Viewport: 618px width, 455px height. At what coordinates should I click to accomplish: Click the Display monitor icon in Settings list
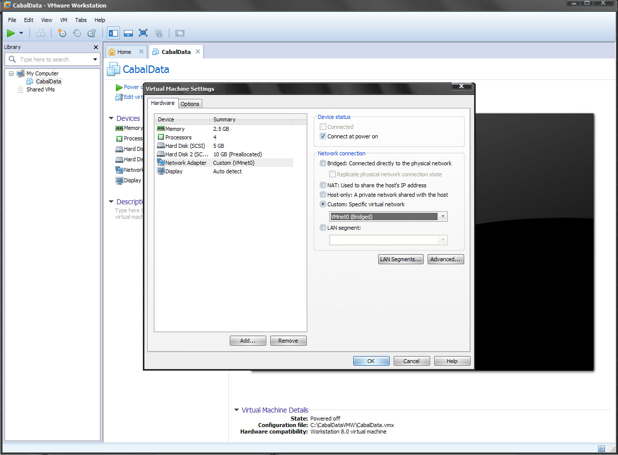coord(161,171)
